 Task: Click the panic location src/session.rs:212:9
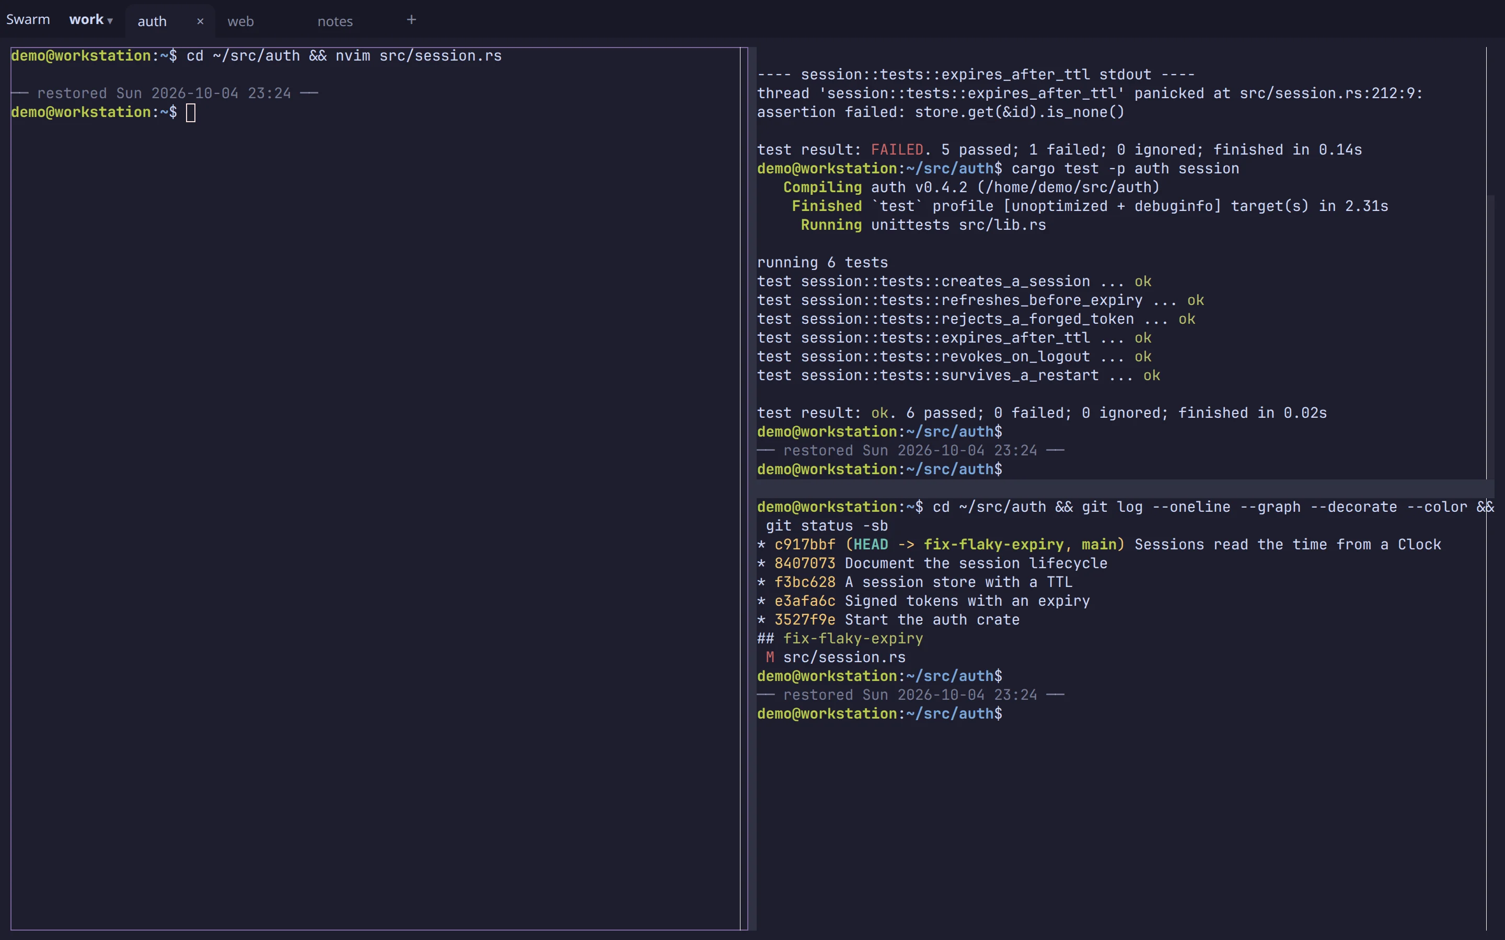[1331, 93]
